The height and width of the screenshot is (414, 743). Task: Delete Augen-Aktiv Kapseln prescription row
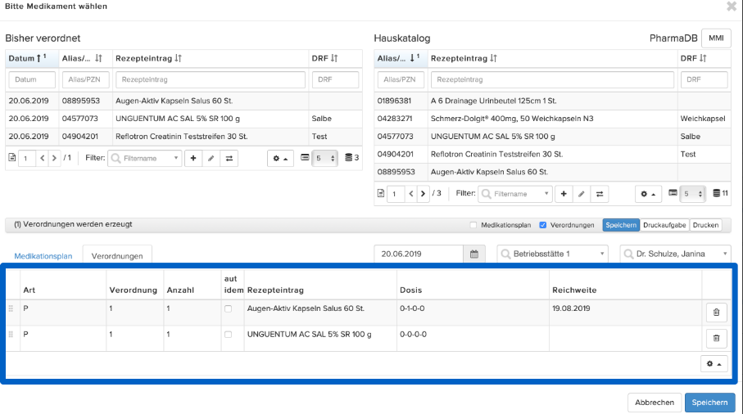[x=716, y=313]
